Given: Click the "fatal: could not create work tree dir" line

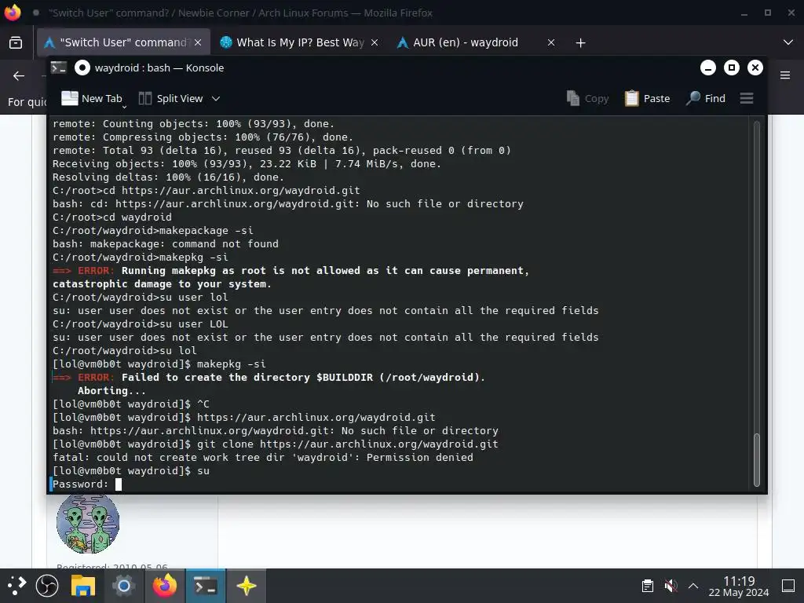Looking at the screenshot, I should pos(262,458).
